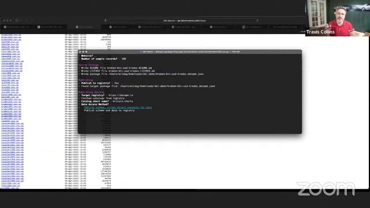Click the 'Saving Package' heading in terminal

(x=88, y=65)
